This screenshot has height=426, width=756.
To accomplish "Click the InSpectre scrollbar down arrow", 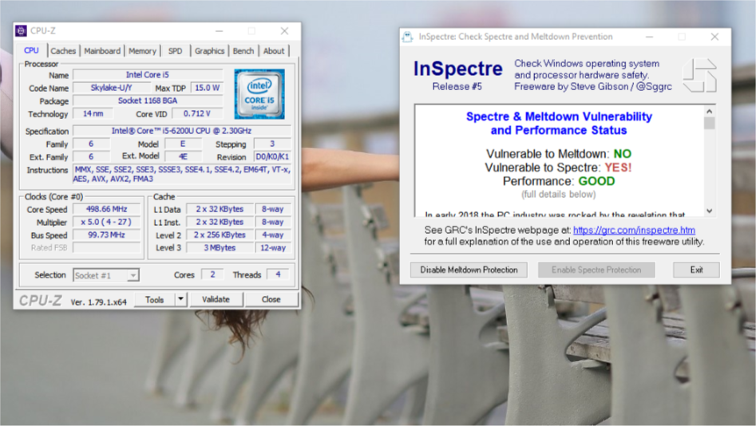I will 709,211.
